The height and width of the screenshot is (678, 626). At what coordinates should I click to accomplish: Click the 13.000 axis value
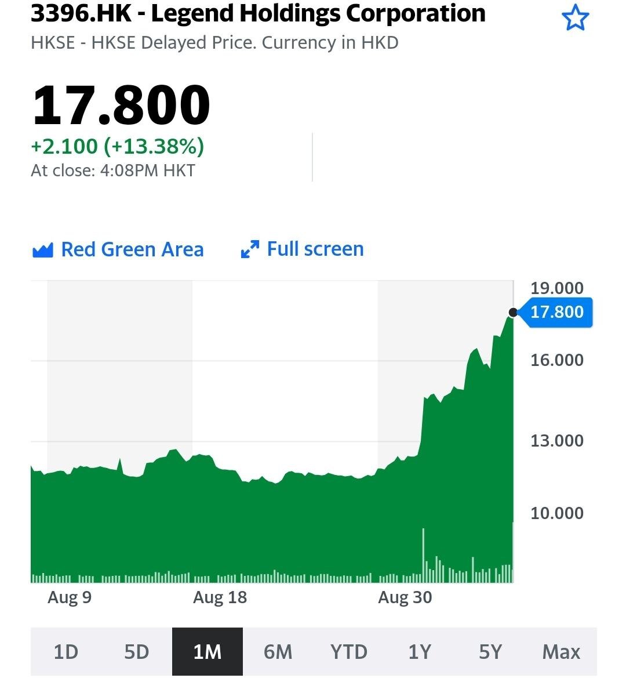point(557,441)
